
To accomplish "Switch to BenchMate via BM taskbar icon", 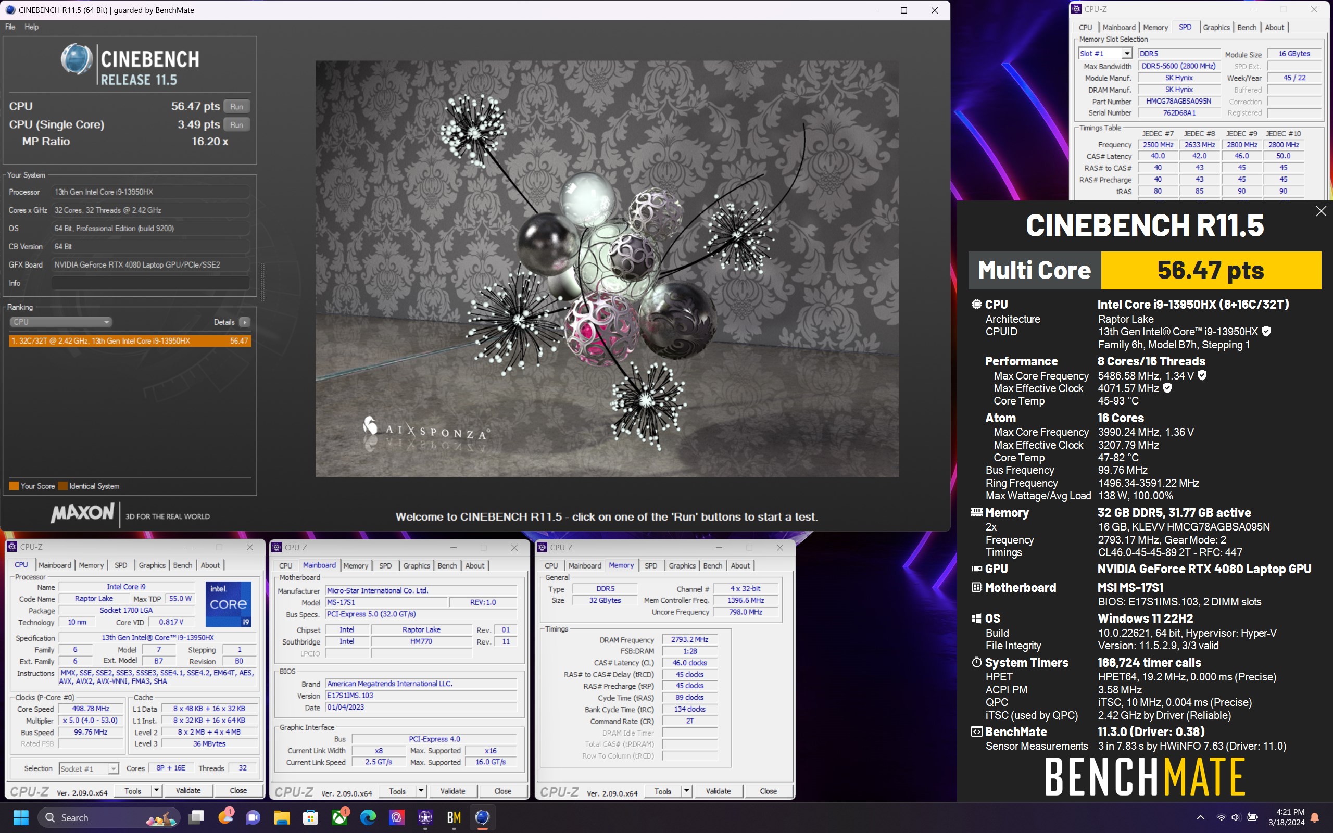I will 454,817.
